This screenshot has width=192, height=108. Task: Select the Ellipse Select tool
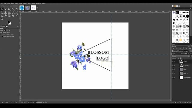[5, 9]
